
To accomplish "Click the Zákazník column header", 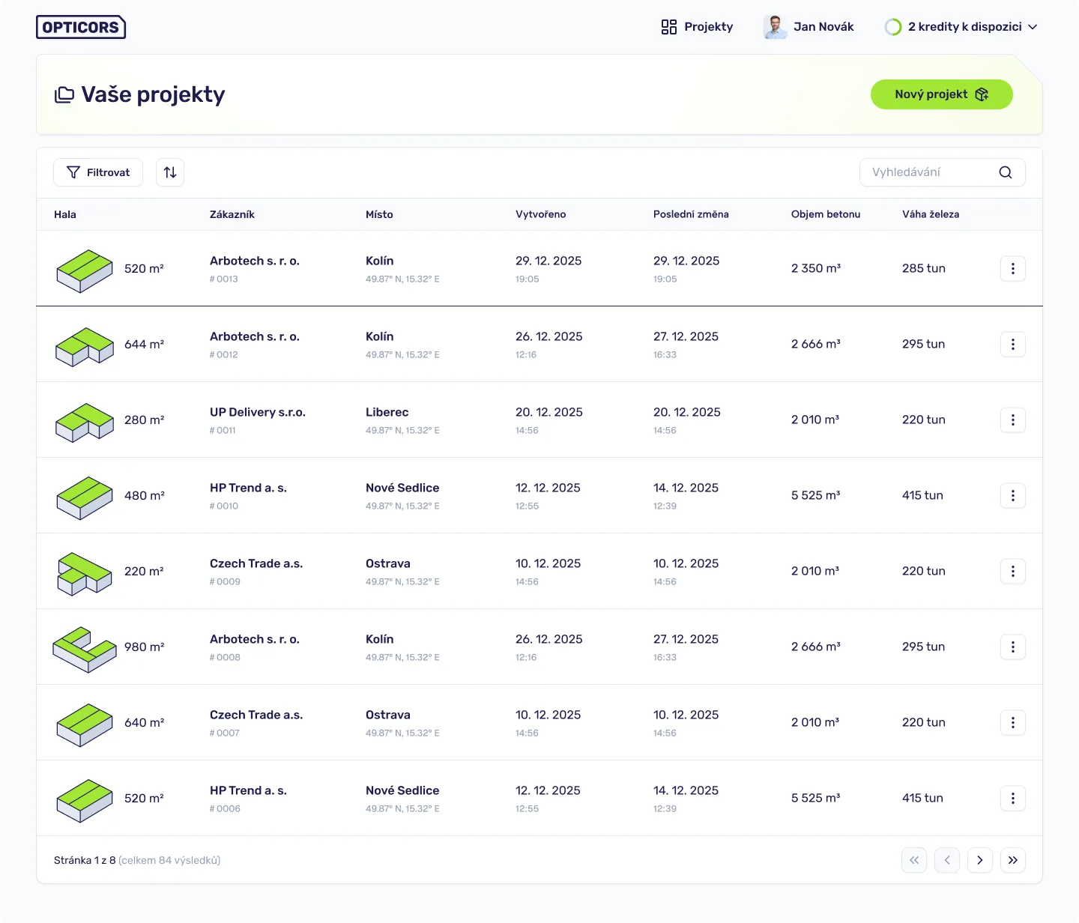I will 232,214.
